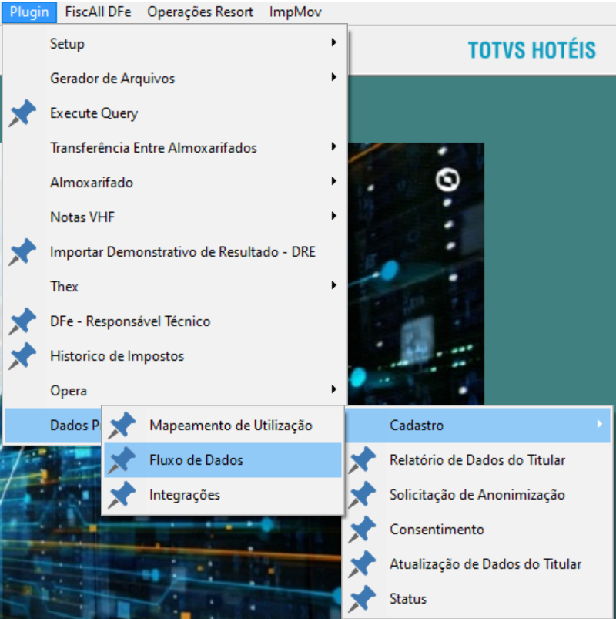Select the Opera menu entry
Screen dimensions: 616x619
tap(175, 391)
